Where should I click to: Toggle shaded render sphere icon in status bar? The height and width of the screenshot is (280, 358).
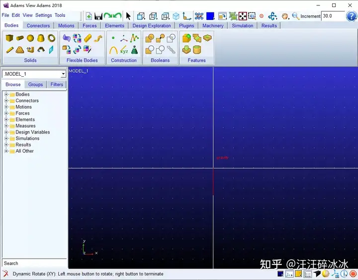point(326,274)
